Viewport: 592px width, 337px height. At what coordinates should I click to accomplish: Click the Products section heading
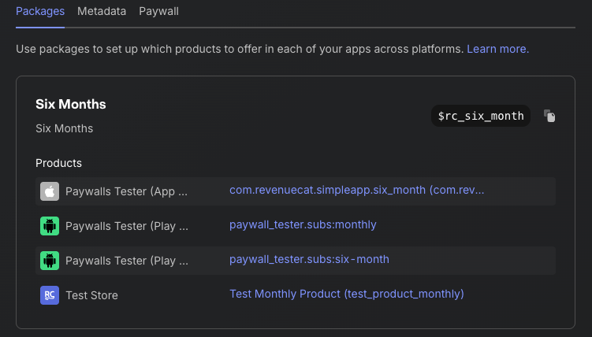pos(58,163)
